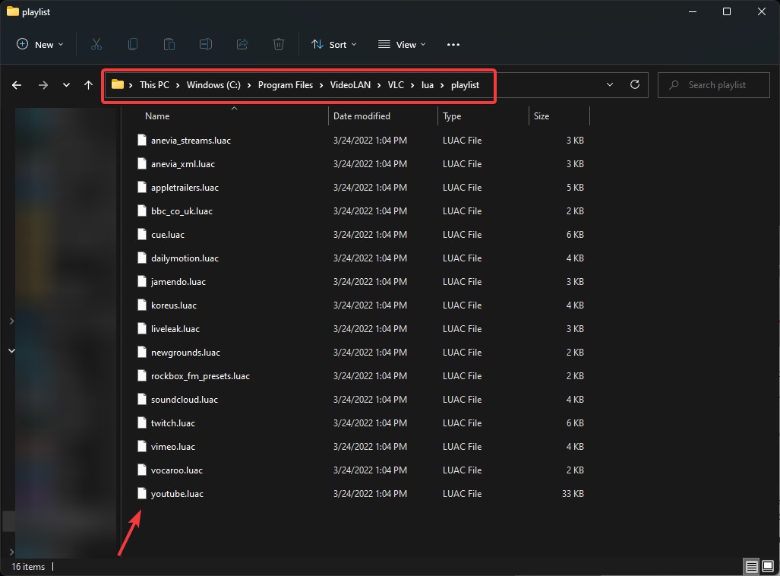Click the file icon of soundcloud.luac
The height and width of the screenshot is (576, 780).
coord(142,399)
